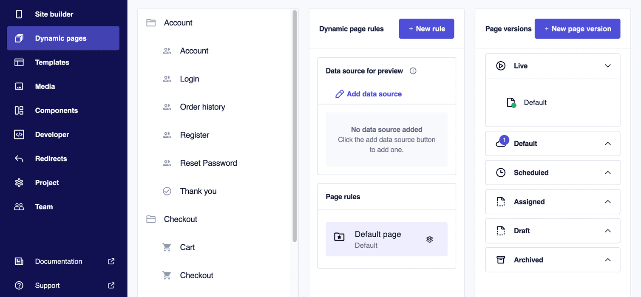The image size is (641, 297).
Task: Go to Redirects in the sidebar
Action: (x=51, y=158)
